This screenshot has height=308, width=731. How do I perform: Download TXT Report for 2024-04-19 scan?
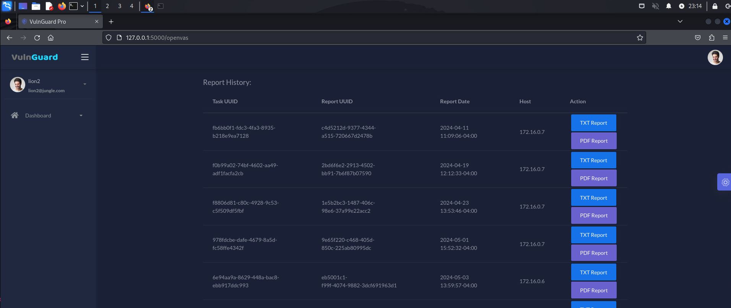click(x=593, y=160)
